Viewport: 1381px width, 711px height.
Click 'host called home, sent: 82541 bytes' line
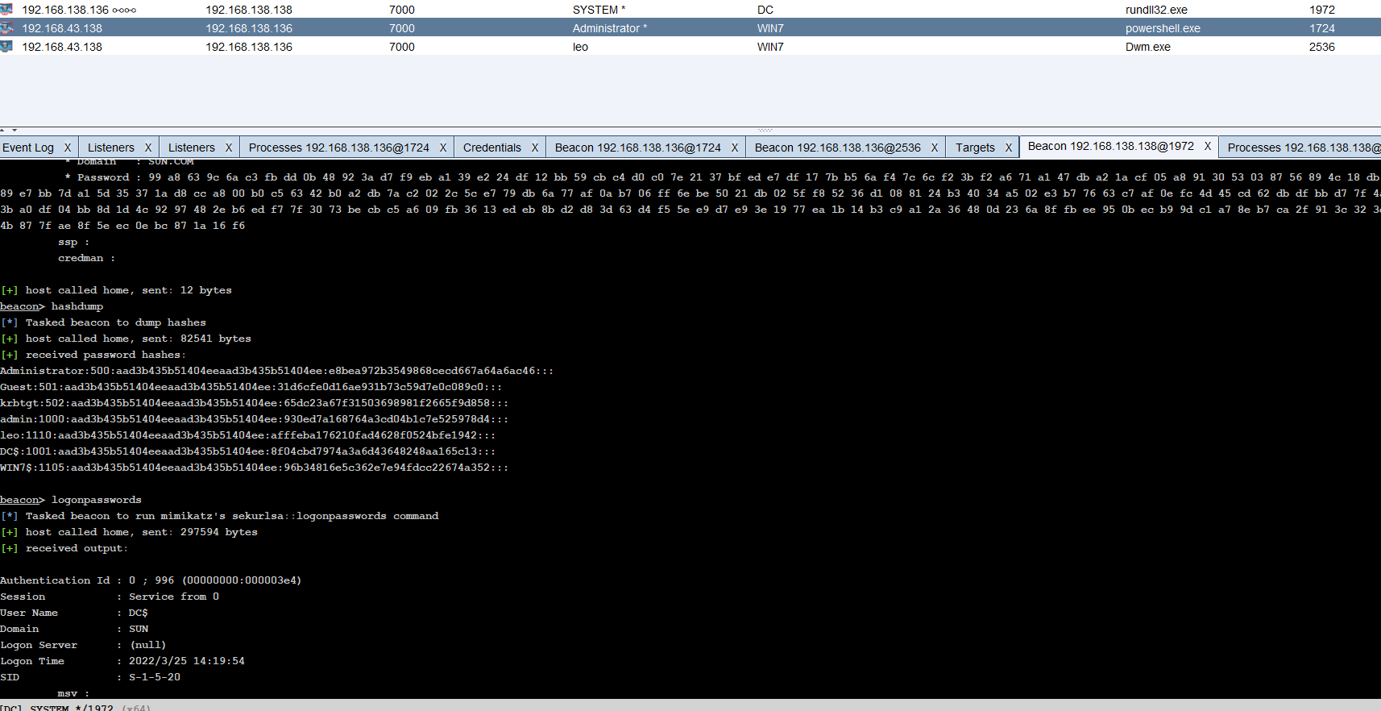click(126, 339)
